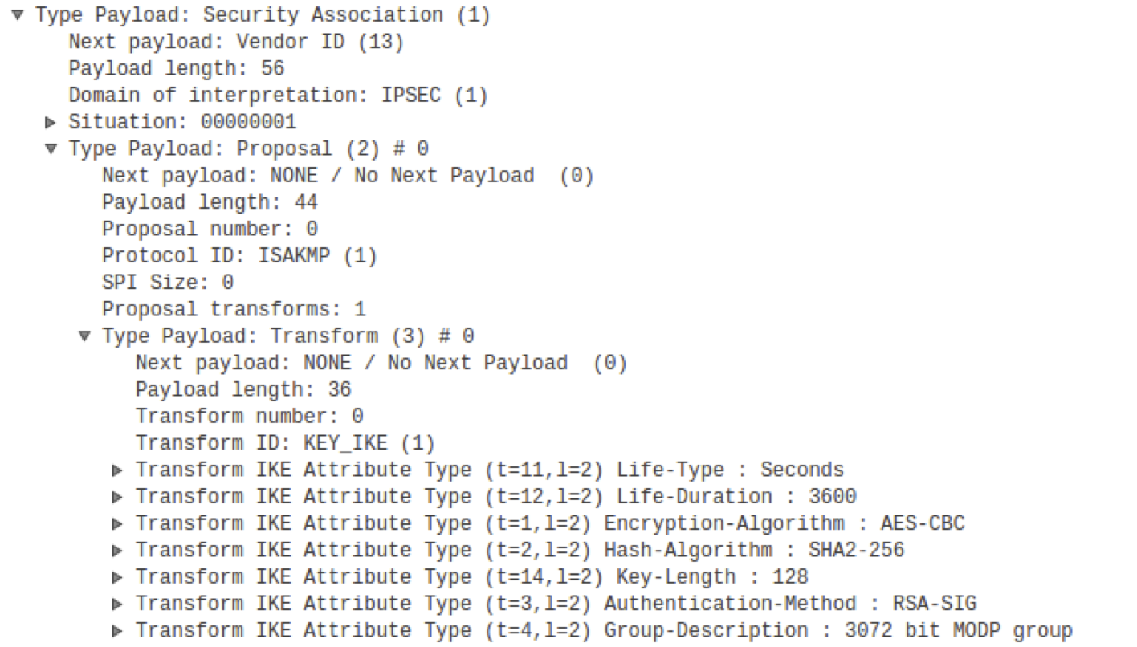Select the Proposal transforms: 1 row
Image resolution: width=1137 pixels, height=647 pixels.
tap(233, 309)
